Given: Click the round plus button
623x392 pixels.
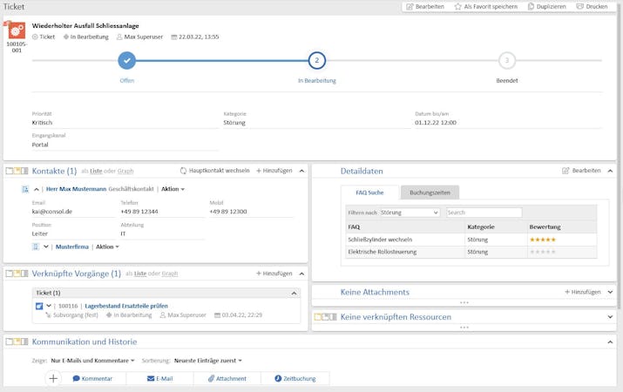Looking at the screenshot, I should (x=53, y=378).
